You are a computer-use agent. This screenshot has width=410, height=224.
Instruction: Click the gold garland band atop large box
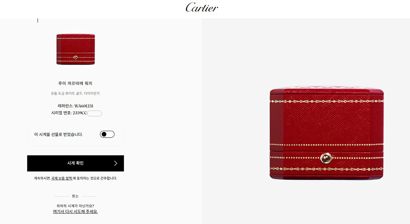click(x=327, y=101)
